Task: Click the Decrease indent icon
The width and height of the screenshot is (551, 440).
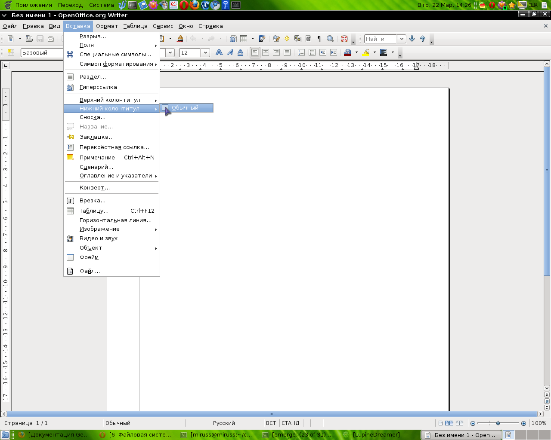Action: tap(323, 52)
